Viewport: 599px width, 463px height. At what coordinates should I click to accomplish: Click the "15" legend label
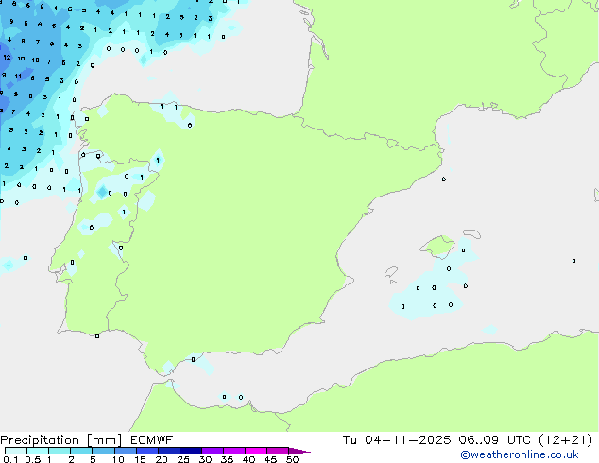pyautogui.click(x=140, y=459)
